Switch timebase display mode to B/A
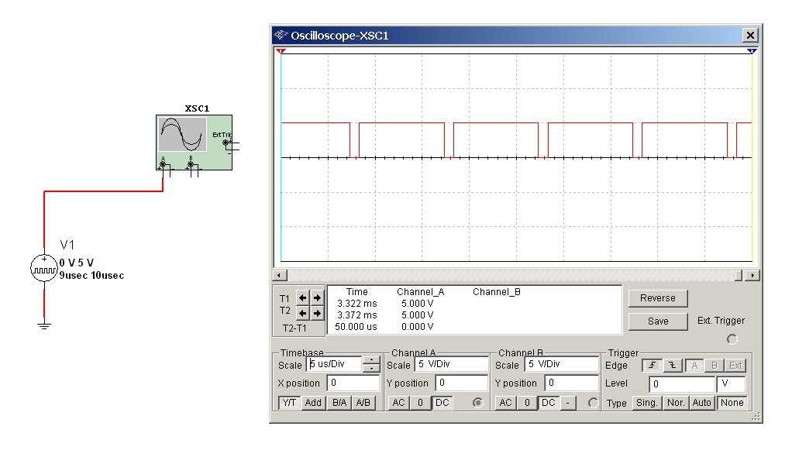This screenshot has height=464, width=792. (x=339, y=403)
